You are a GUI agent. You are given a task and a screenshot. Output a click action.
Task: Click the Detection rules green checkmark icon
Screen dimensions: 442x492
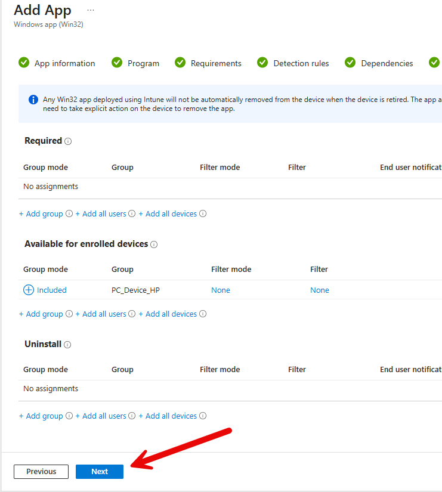point(262,63)
